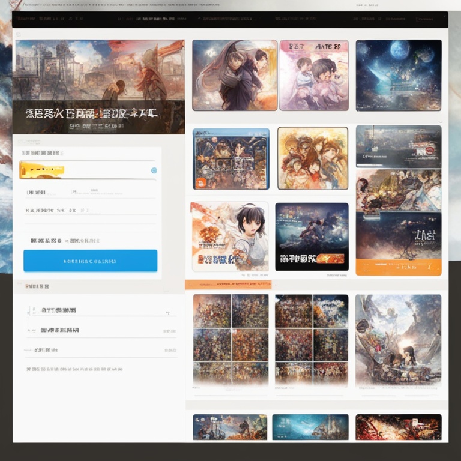This screenshot has width=461, height=461.
Task: Open the bottom-row thumbnail of the colourful city
Action: (x=230, y=427)
